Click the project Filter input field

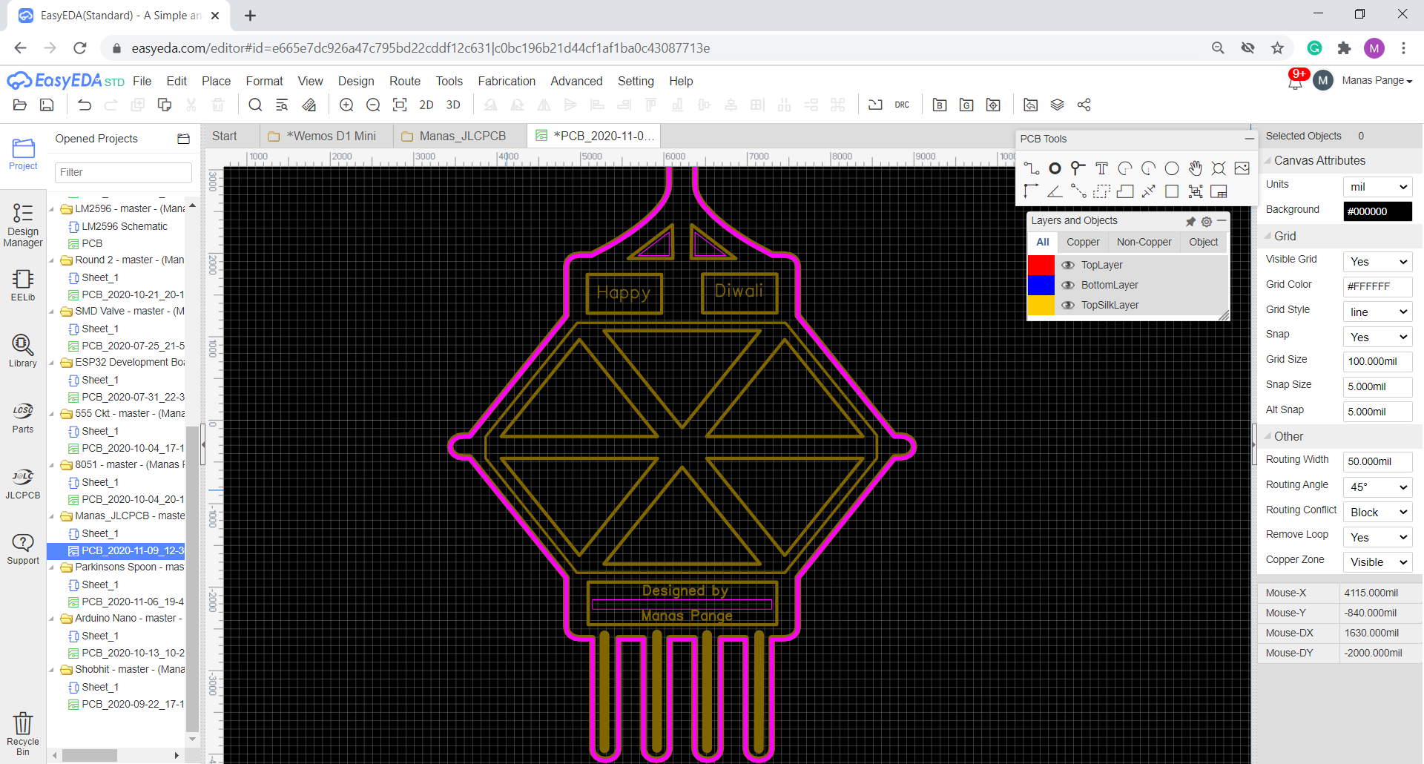tap(123, 172)
